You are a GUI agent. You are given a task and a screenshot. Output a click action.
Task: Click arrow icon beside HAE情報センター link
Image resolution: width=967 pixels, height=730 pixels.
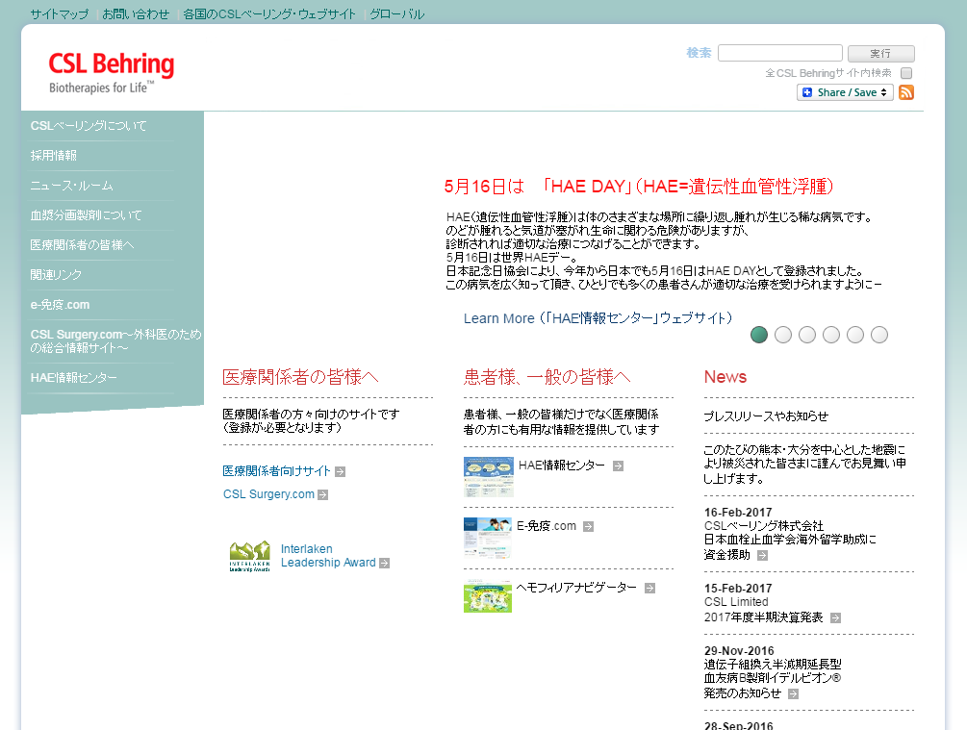pyautogui.click(x=618, y=466)
